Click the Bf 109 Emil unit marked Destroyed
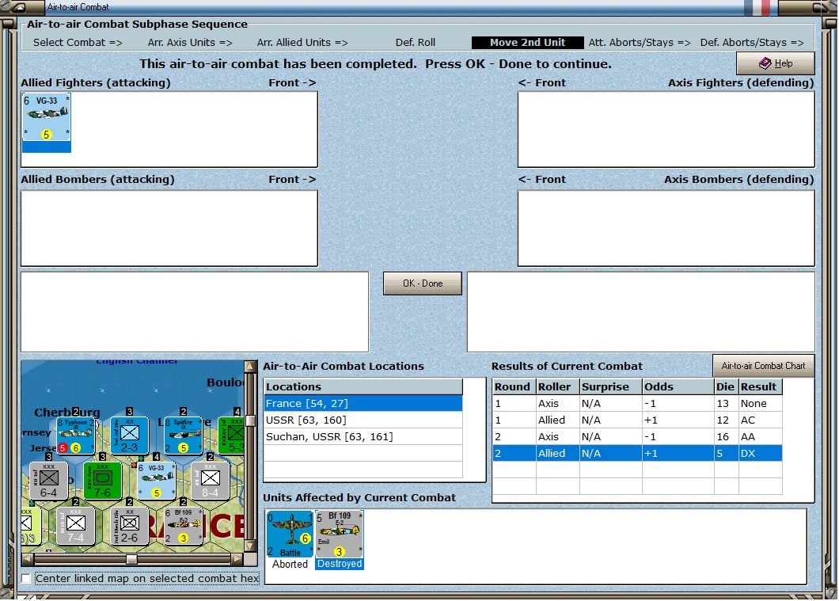The height and width of the screenshot is (601, 839). (340, 534)
